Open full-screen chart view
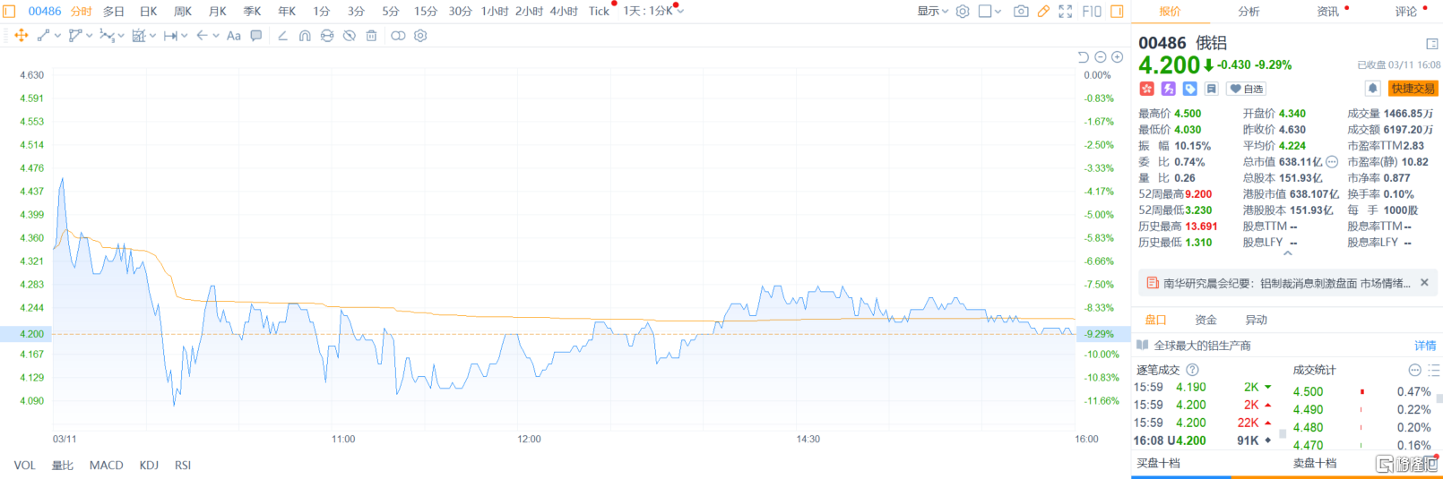Viewport: 1443px width, 479px height. [x=1066, y=12]
